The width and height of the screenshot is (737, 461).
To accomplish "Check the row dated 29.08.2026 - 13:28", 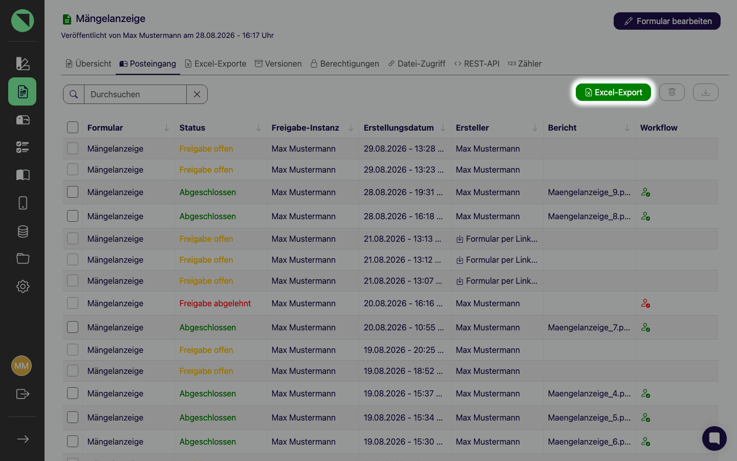I will 73,149.
